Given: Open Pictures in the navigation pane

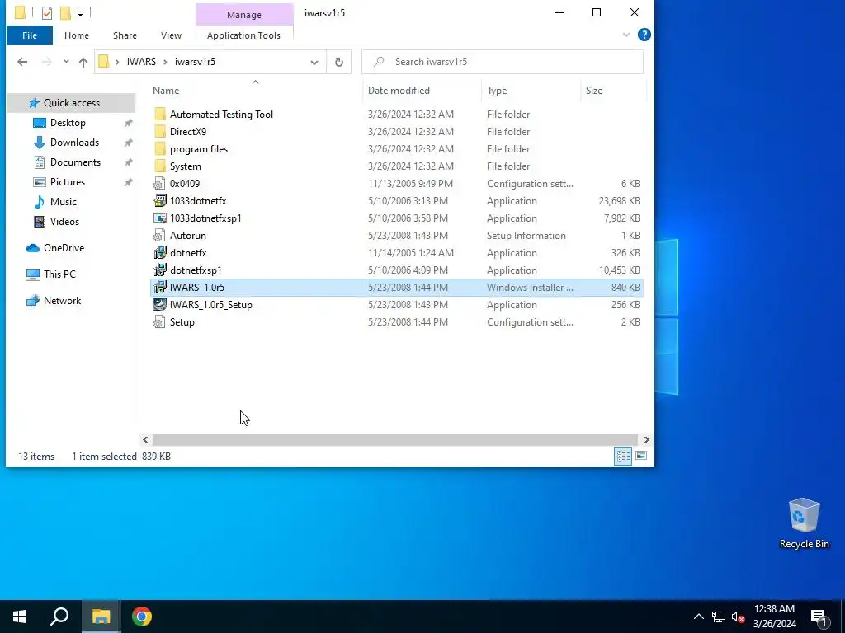Looking at the screenshot, I should [x=68, y=182].
